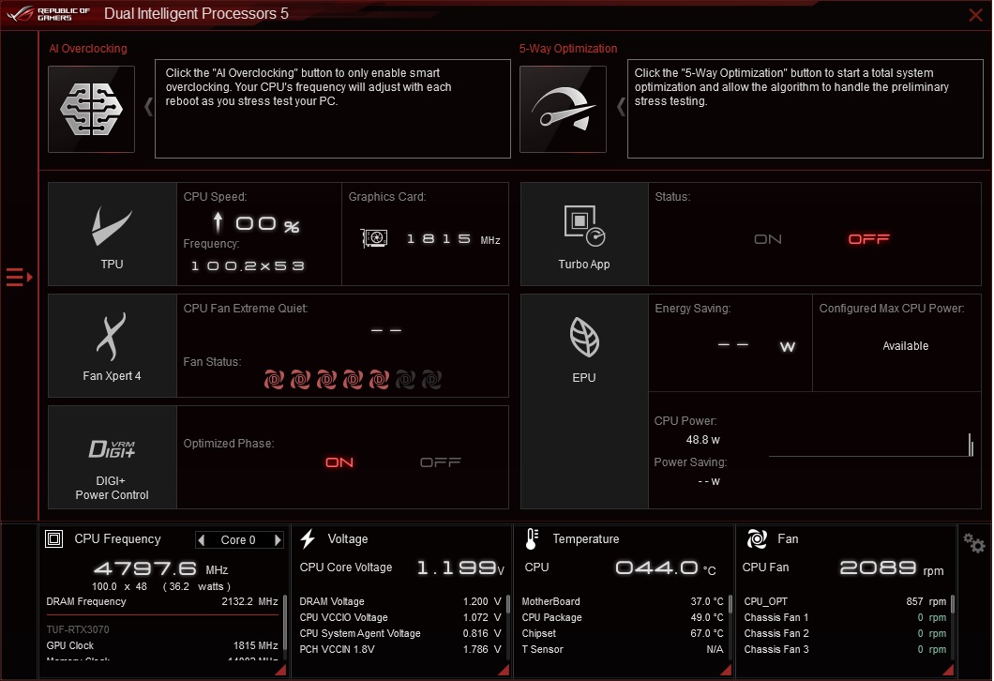This screenshot has height=681, width=994.
Task: Click the DRAM Voltage row
Action: point(400,601)
